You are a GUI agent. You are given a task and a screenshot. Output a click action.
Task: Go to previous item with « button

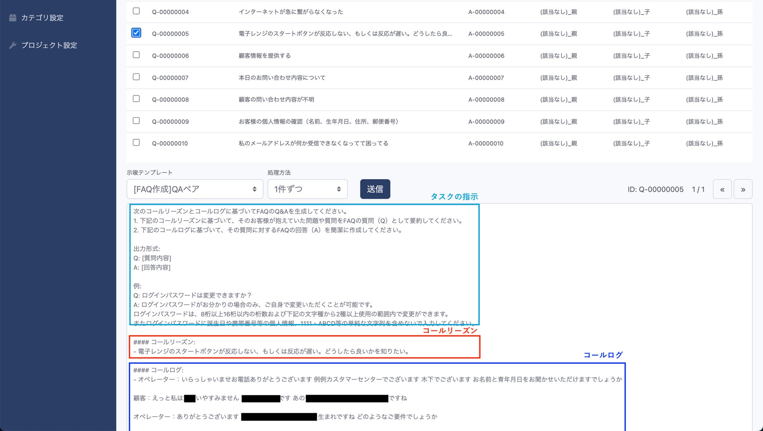[722, 189]
